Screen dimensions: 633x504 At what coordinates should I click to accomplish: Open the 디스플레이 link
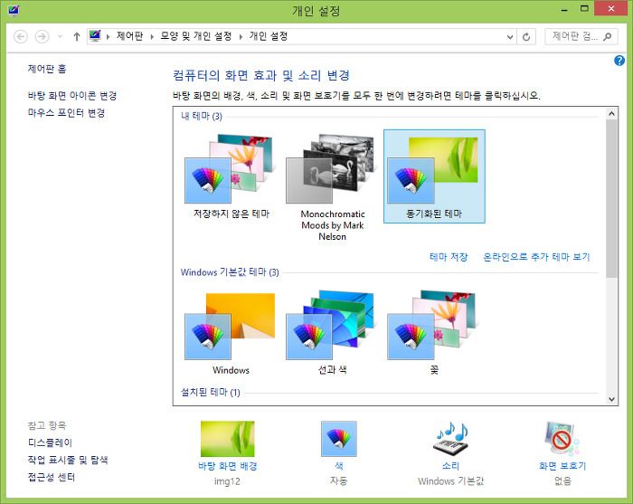[x=50, y=442]
